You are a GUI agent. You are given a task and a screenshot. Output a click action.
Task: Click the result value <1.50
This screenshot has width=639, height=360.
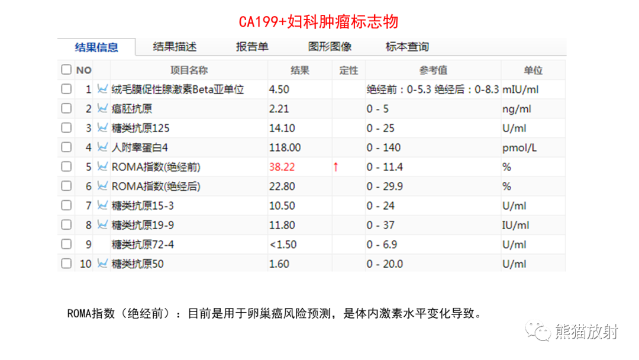pyautogui.click(x=283, y=244)
